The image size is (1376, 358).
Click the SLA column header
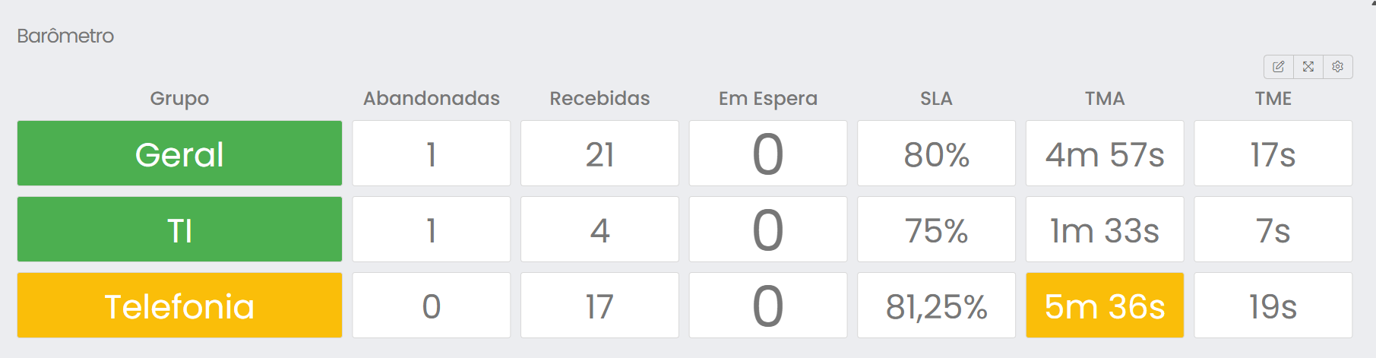pyautogui.click(x=936, y=99)
